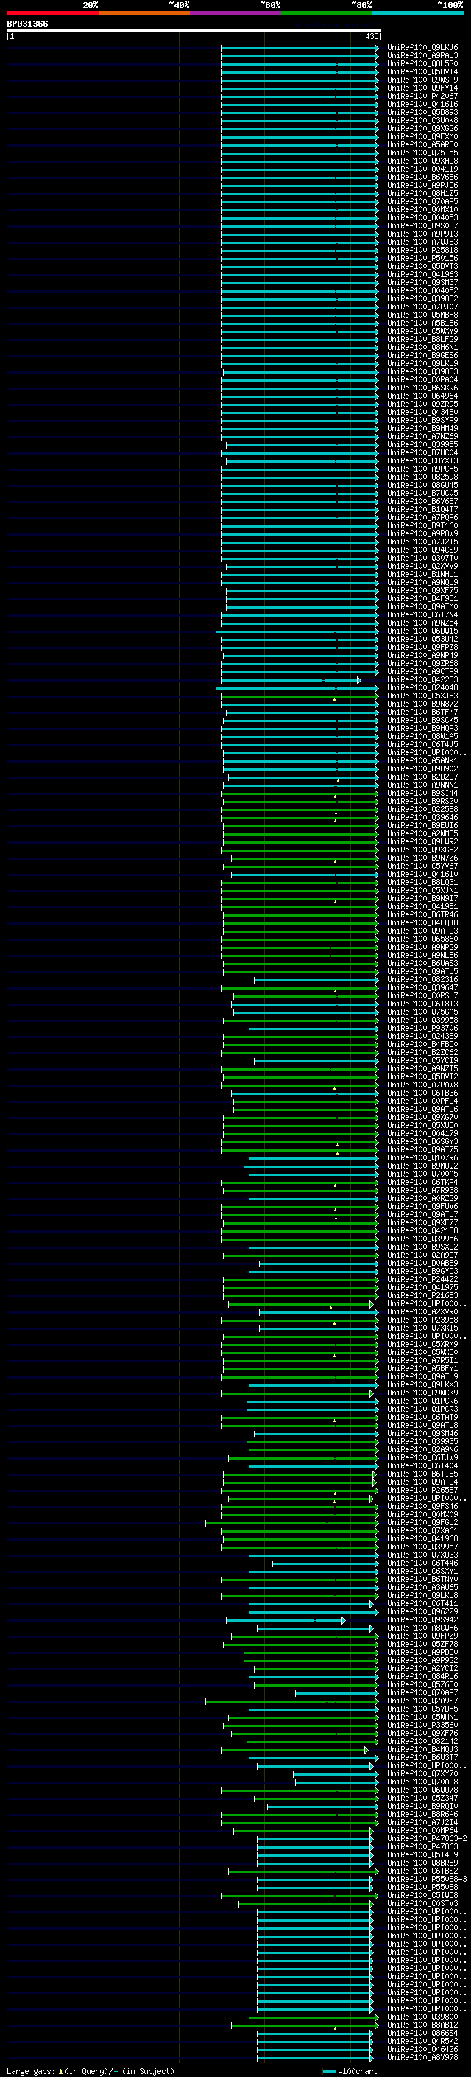Select hit label UniRef100_A5B1B6
The width and height of the screenshot is (471, 2077).
tap(422, 323)
